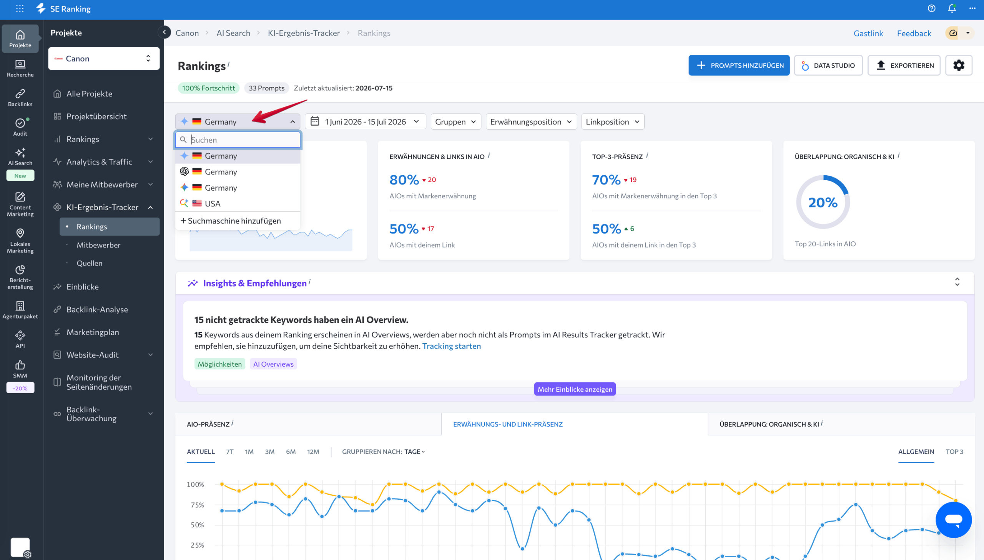
Task: Click the help question mark icon
Action: [931, 8]
